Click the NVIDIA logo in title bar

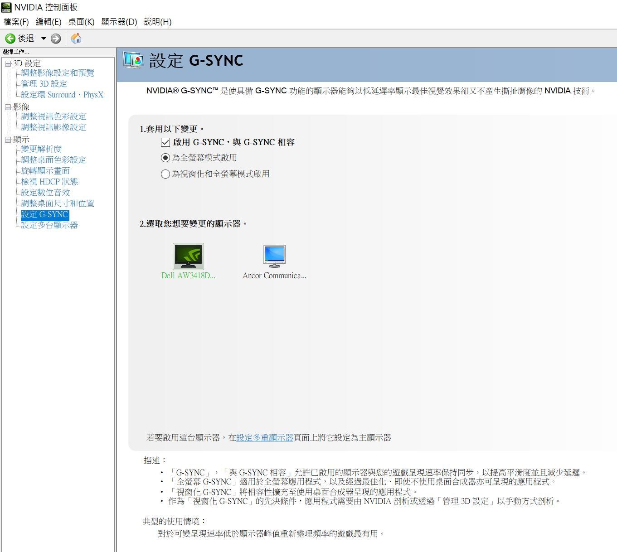pos(6,7)
